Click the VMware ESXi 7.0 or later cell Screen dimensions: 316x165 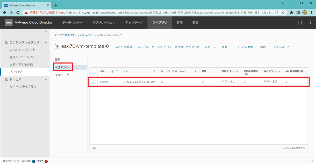[x=140, y=82]
